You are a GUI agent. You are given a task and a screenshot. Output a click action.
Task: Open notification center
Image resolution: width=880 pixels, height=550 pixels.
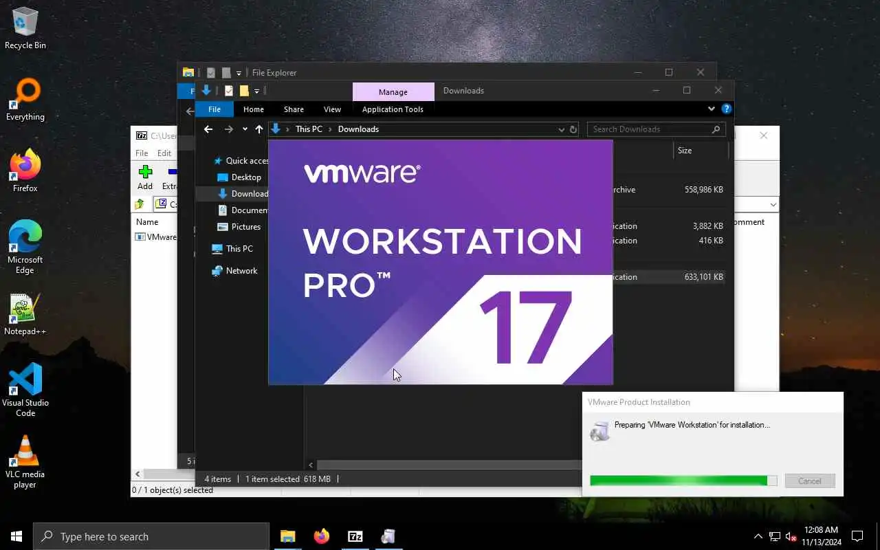(x=857, y=536)
